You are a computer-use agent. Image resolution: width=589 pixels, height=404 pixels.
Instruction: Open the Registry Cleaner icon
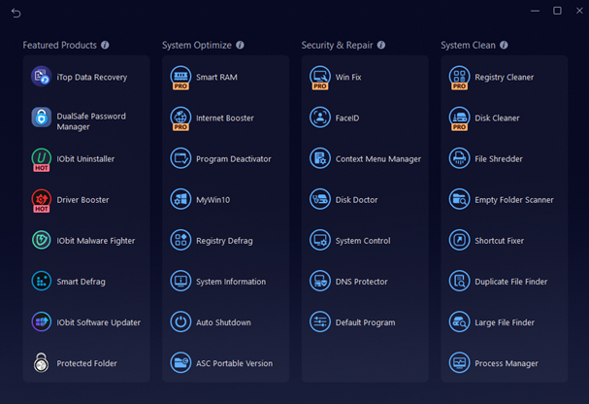click(460, 77)
